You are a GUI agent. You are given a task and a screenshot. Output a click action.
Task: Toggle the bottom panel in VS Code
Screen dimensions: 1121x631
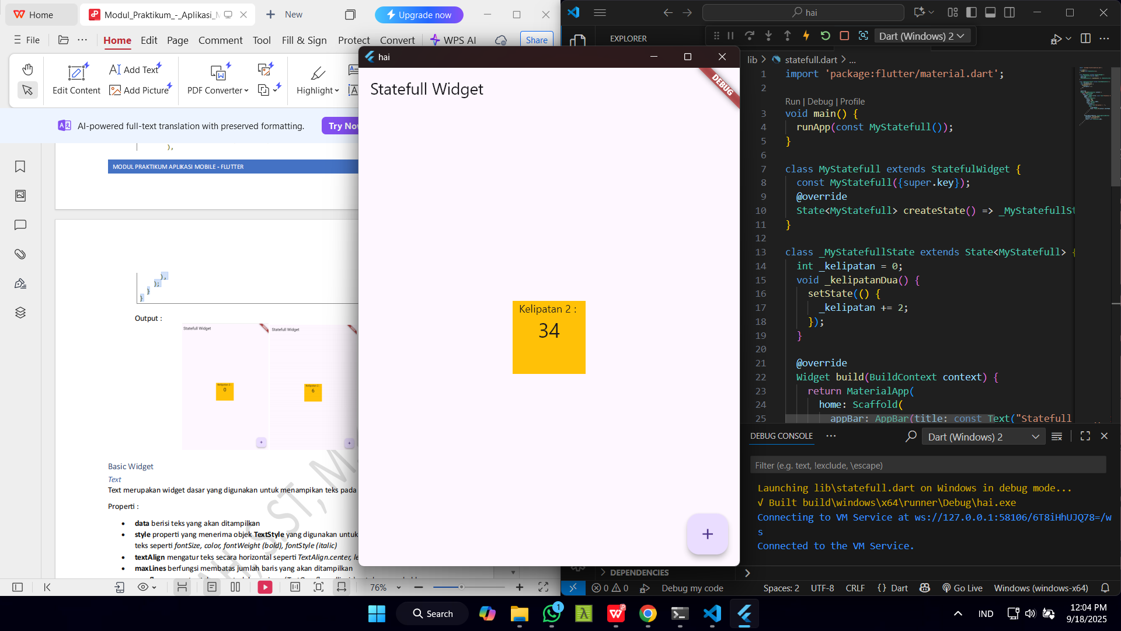coord(990,12)
